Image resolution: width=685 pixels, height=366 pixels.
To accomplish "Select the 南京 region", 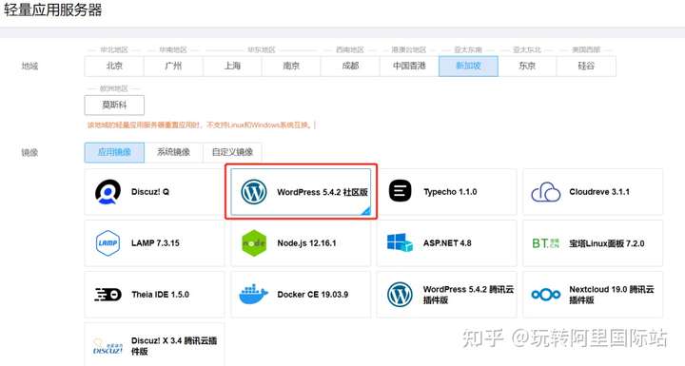I will tap(291, 66).
